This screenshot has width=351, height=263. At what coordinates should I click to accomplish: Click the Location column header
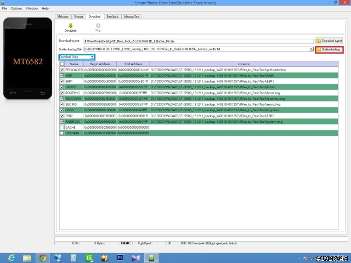[244, 64]
